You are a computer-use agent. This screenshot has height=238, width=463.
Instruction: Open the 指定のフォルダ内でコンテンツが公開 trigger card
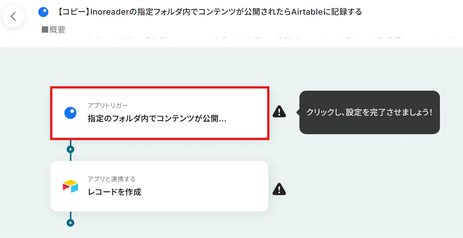tap(160, 113)
